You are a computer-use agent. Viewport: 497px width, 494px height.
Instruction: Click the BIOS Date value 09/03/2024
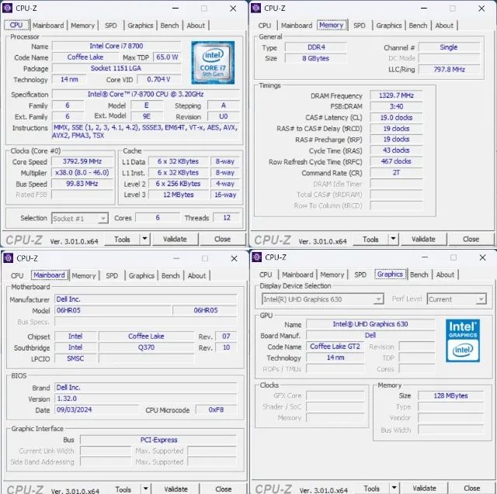coord(96,409)
